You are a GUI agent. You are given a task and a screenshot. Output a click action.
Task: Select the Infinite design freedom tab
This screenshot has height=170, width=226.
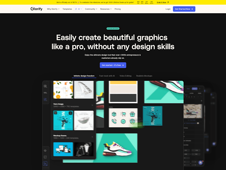tap(84, 76)
